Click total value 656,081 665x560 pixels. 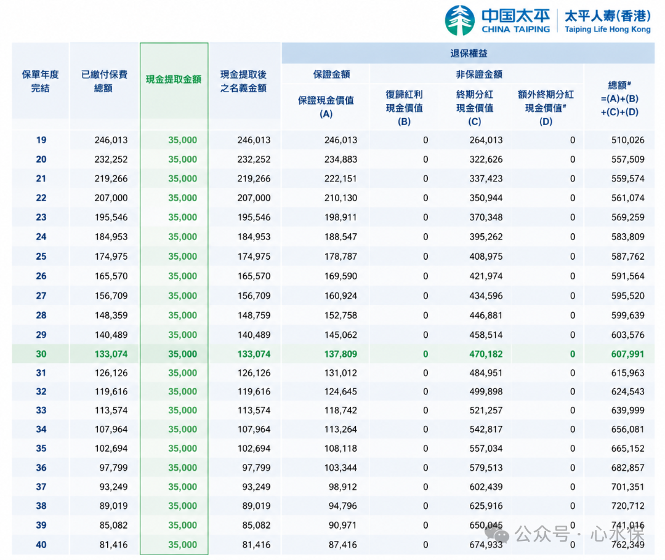tap(627, 430)
